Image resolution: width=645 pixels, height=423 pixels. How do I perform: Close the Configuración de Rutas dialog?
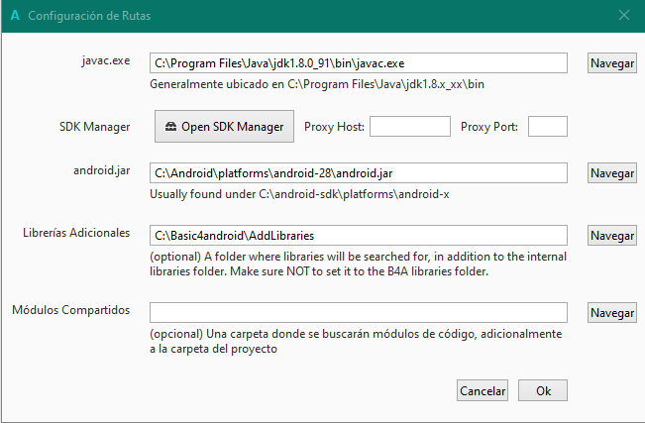(x=623, y=16)
